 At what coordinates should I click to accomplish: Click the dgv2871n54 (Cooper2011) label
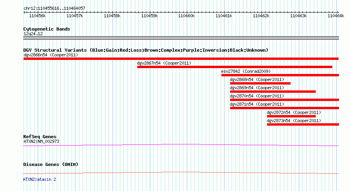click(x=257, y=104)
